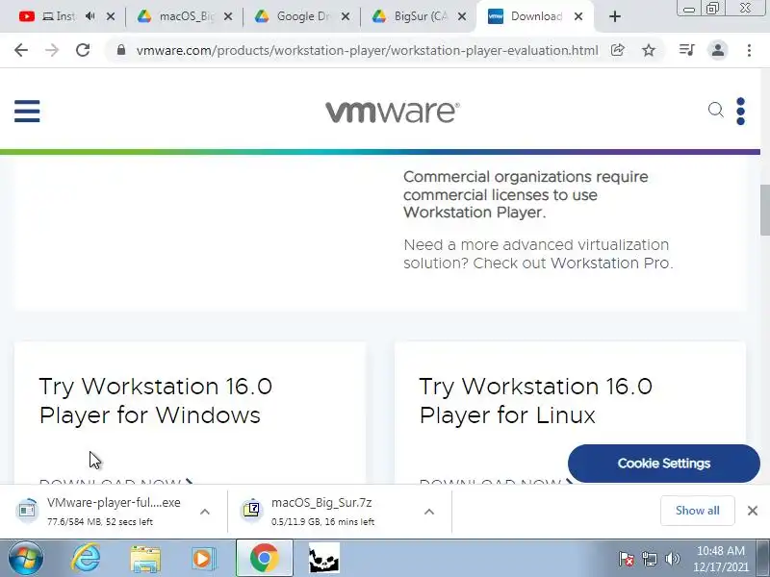The width and height of the screenshot is (770, 577).
Task: Click macOS_Big_Sur.7z archive file icon
Action: (251, 511)
